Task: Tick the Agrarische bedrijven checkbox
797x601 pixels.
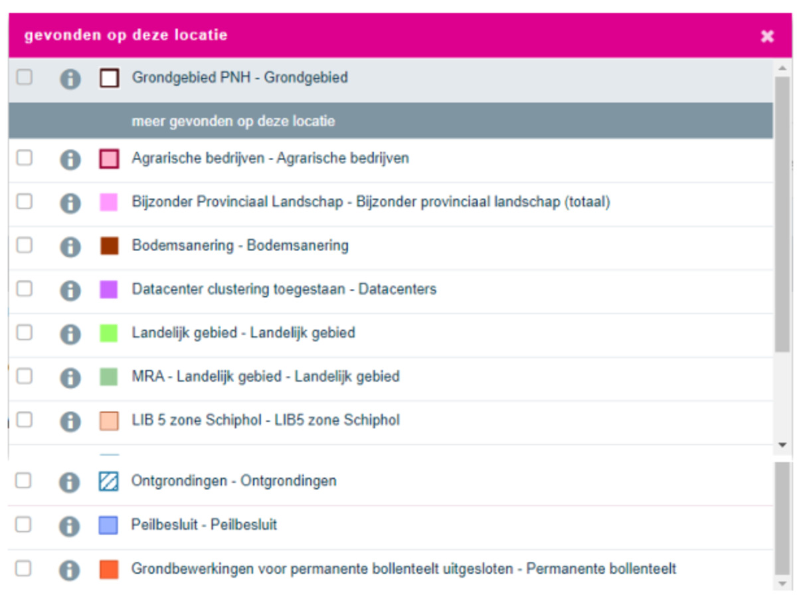Action: (x=24, y=158)
